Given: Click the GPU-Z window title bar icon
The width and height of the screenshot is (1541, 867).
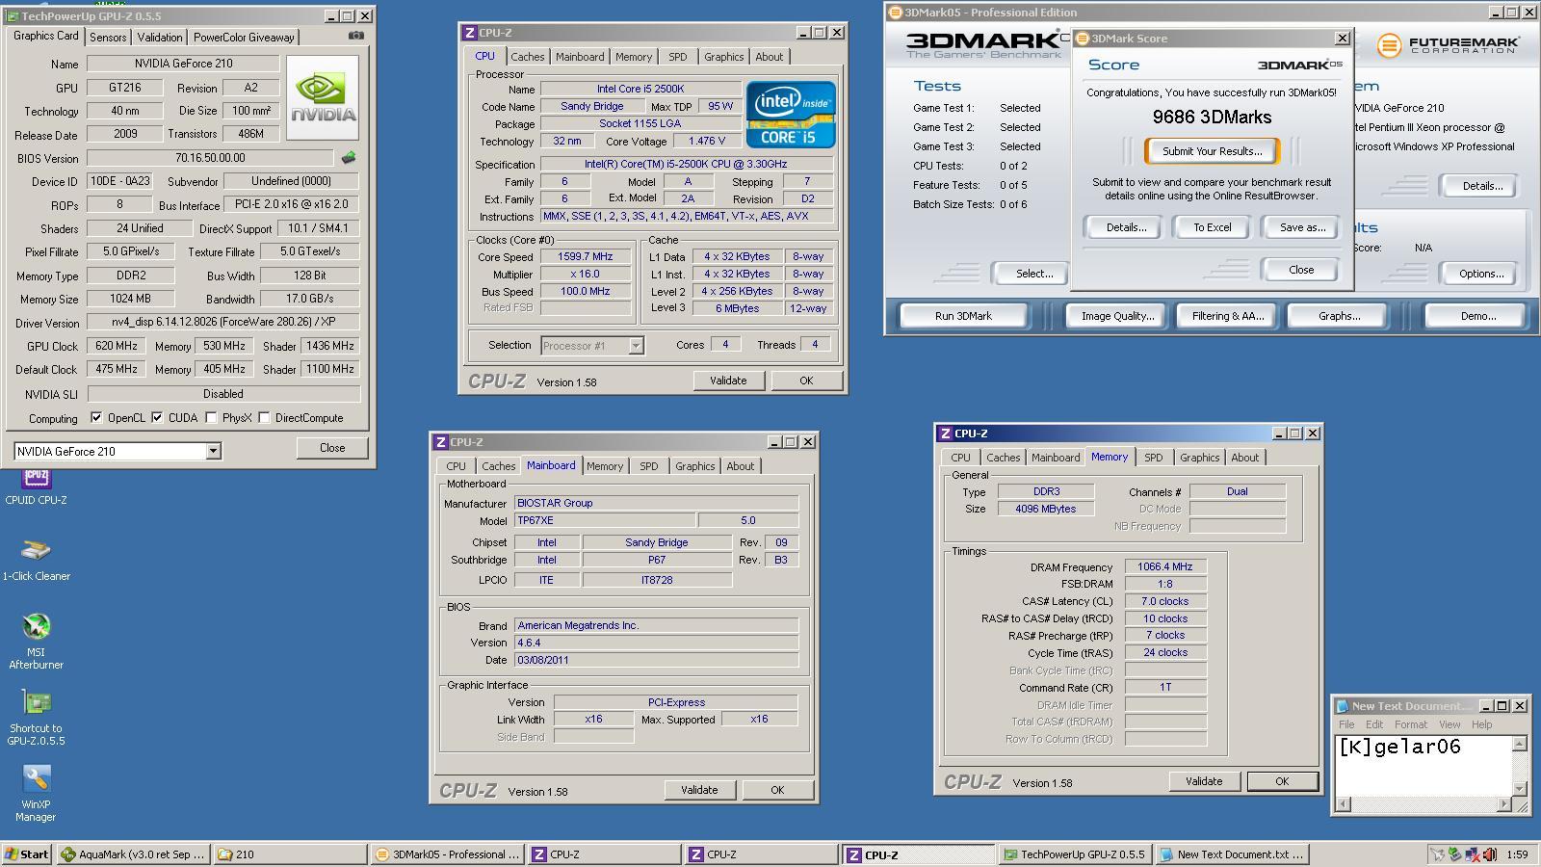Looking at the screenshot, I should (x=13, y=16).
